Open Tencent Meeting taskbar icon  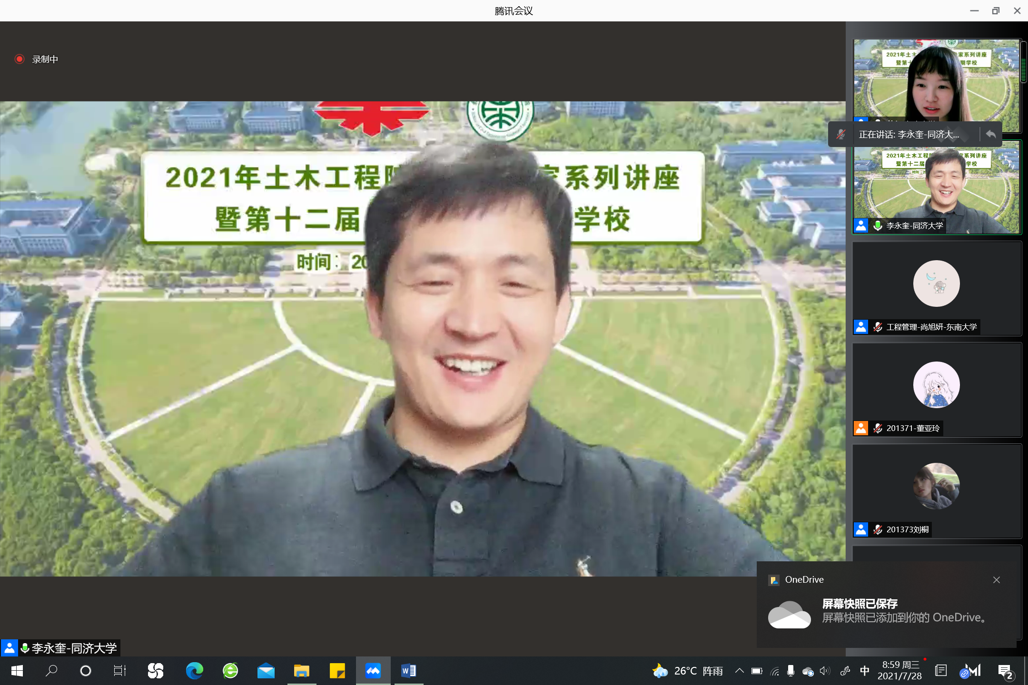point(373,671)
